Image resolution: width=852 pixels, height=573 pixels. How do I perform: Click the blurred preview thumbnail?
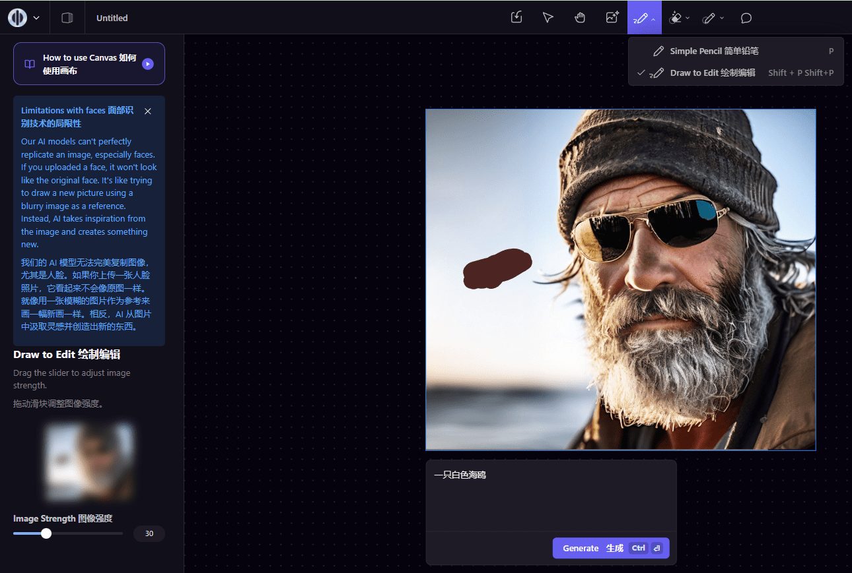[x=89, y=461]
